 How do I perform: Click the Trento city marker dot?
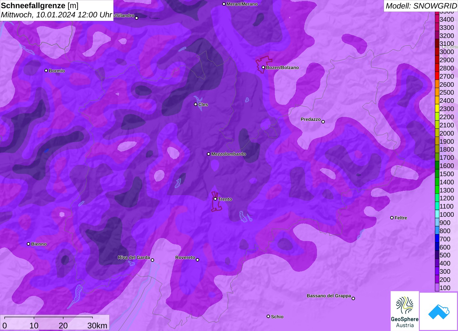(215, 199)
